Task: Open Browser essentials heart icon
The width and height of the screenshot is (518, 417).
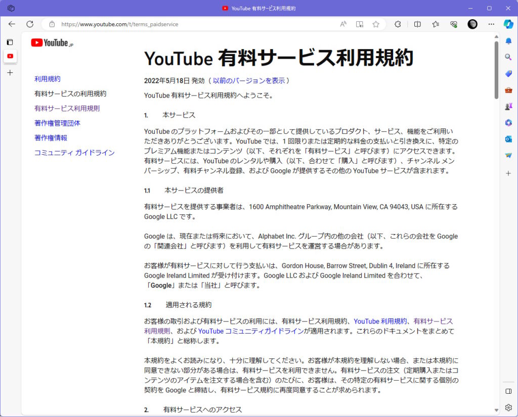Action: coord(454,24)
